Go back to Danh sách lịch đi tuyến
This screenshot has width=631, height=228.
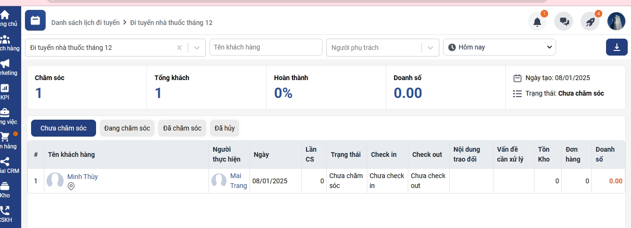click(85, 23)
